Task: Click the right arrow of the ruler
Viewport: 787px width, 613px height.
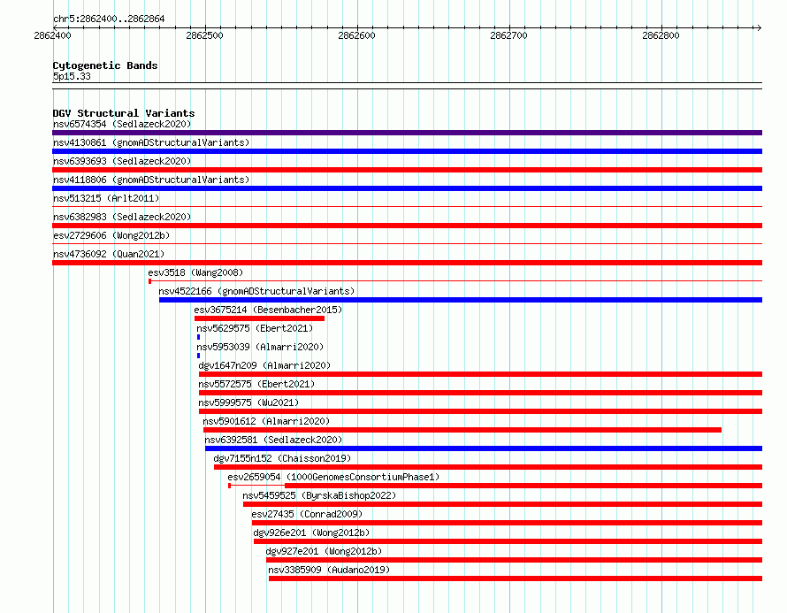Action: click(760, 27)
